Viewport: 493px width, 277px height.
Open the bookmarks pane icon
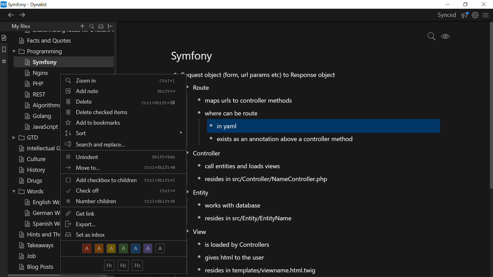point(4,50)
